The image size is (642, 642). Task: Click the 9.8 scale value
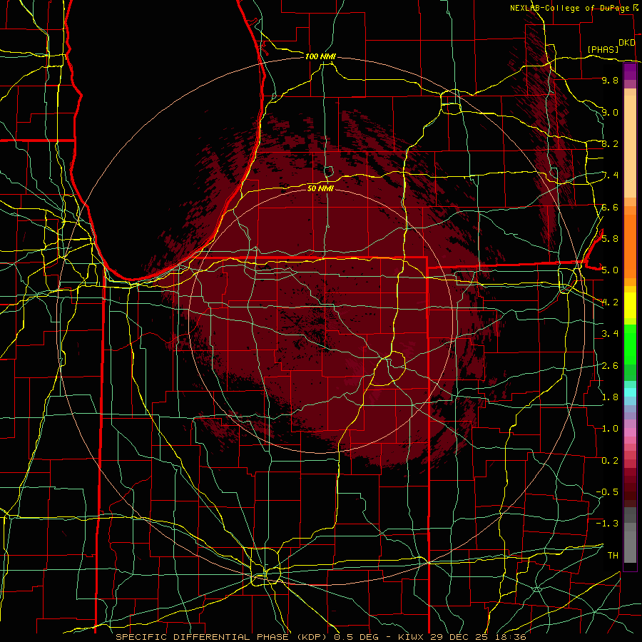[610, 81]
